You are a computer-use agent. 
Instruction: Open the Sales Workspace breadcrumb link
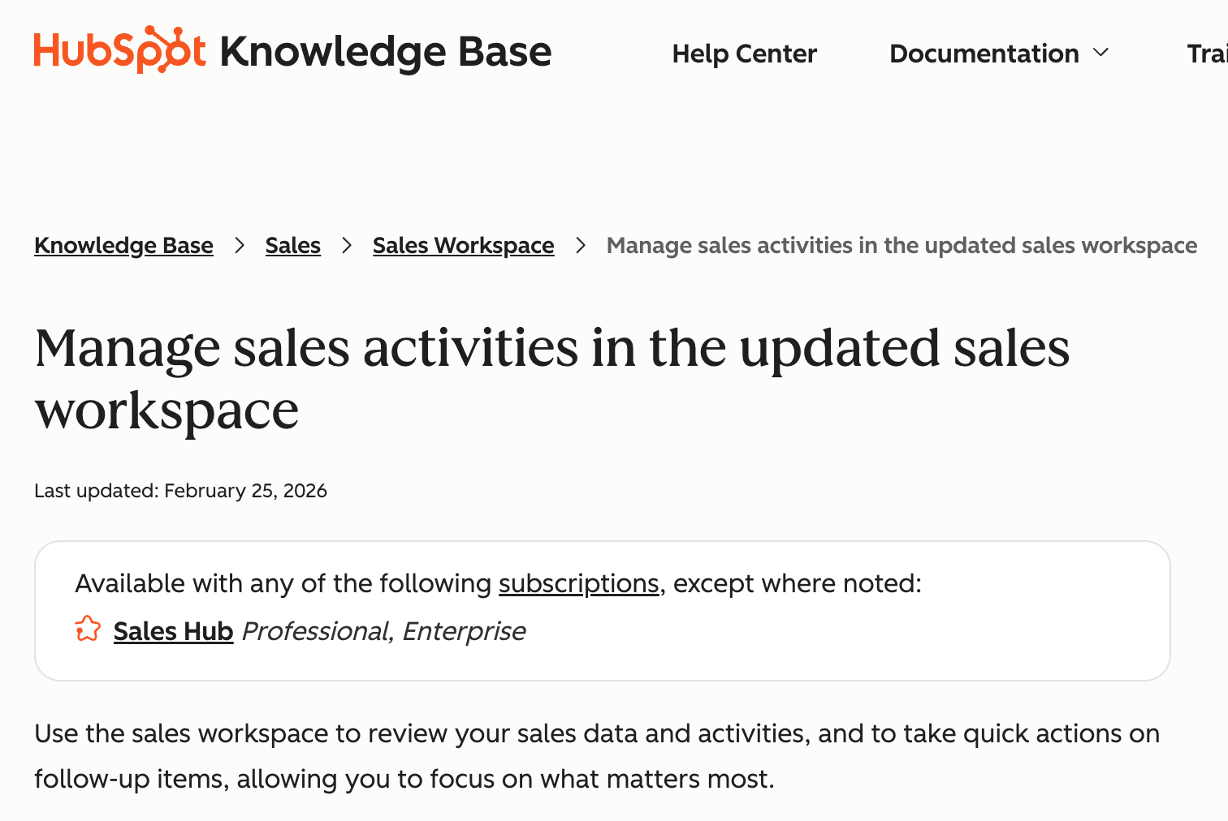tap(463, 245)
